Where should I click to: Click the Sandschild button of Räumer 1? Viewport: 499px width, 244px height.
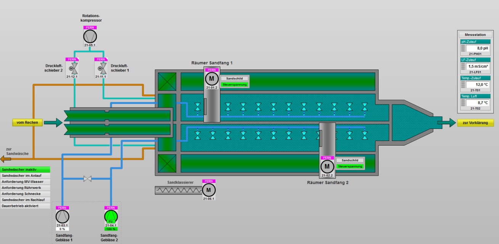coord(234,79)
